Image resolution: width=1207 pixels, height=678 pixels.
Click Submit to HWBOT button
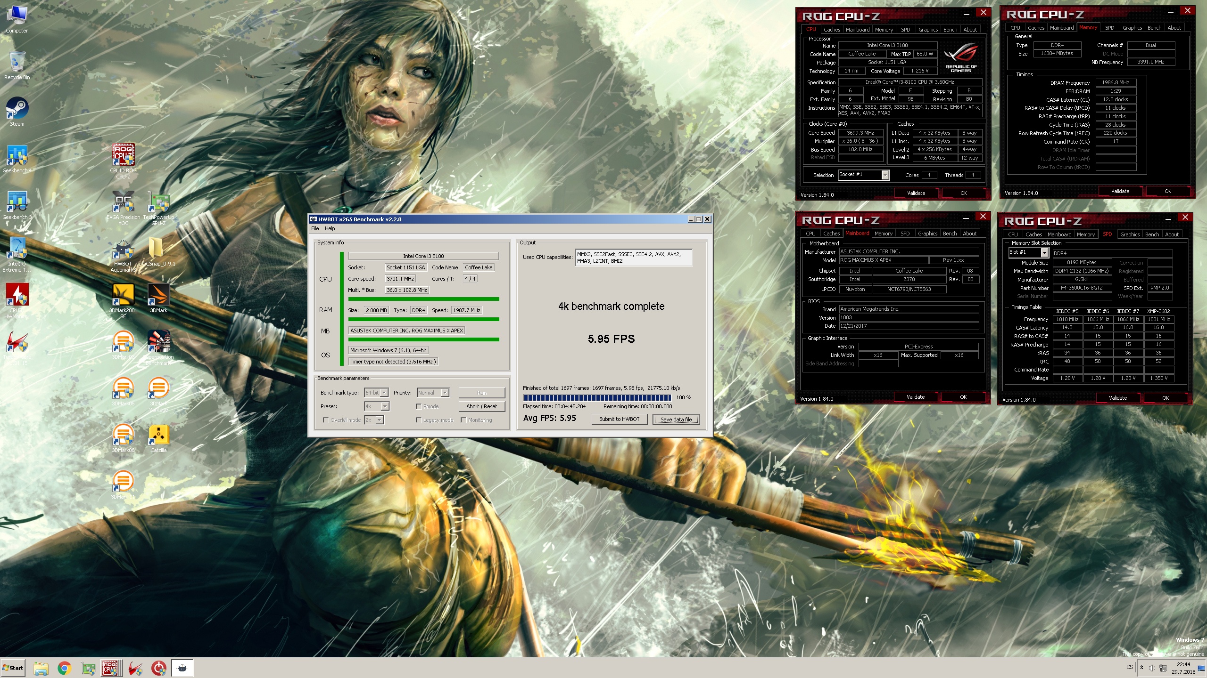pyautogui.click(x=619, y=419)
